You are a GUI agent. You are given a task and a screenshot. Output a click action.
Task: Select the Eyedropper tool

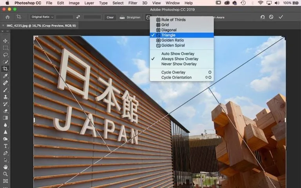click(x=5, y=76)
